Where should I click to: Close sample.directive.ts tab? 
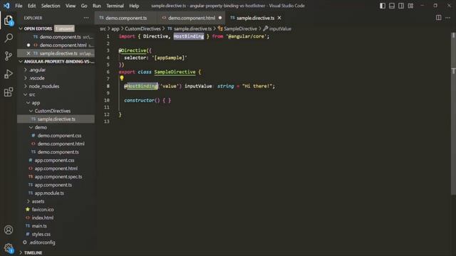point(279,18)
